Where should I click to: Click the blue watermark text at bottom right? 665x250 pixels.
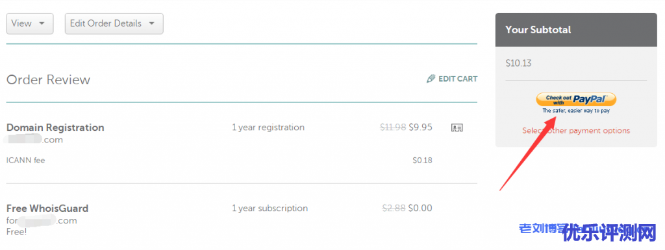(x=587, y=231)
